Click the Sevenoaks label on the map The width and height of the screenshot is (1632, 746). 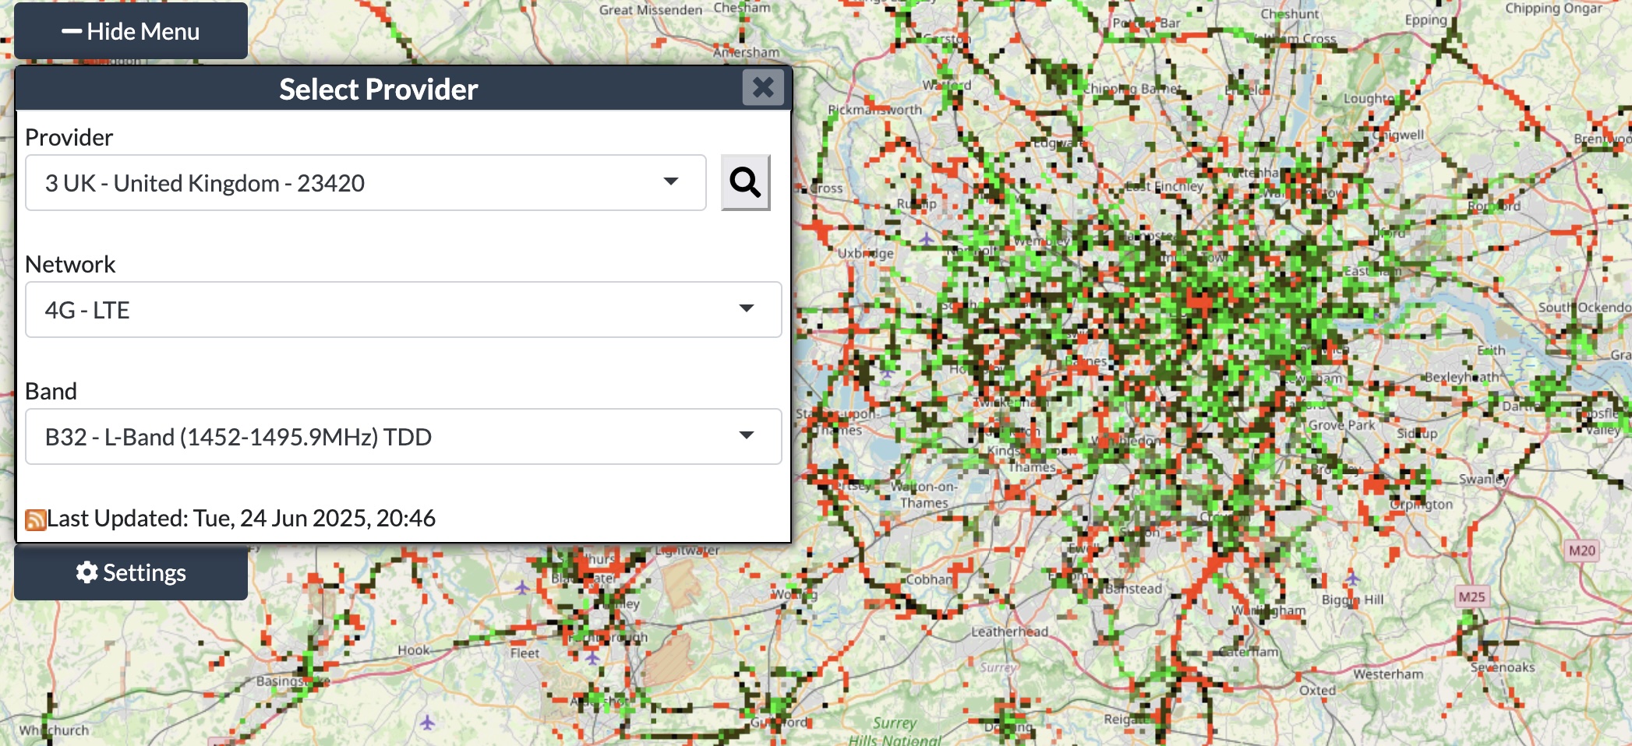point(1502,667)
